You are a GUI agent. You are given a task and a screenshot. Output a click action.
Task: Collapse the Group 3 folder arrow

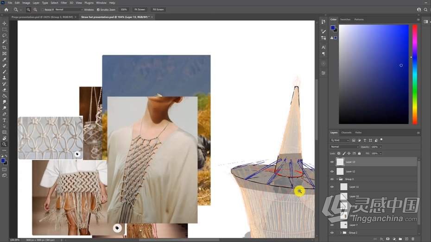click(x=336, y=179)
